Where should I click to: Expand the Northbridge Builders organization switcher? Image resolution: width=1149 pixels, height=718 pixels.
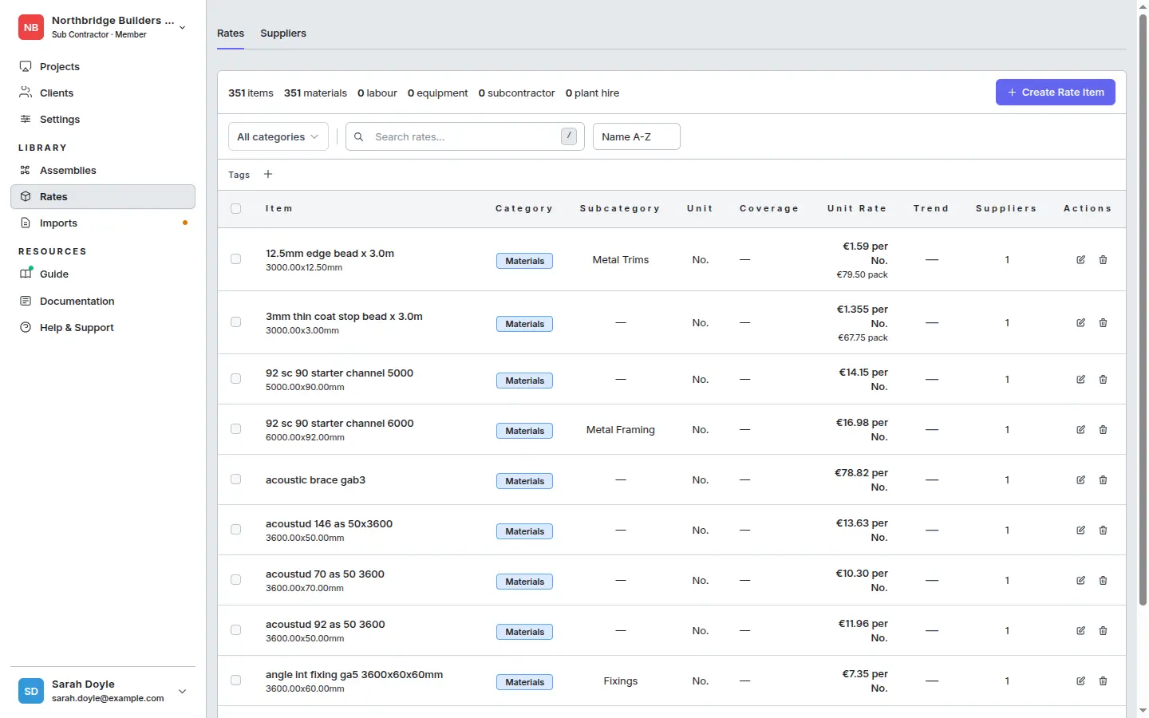click(x=102, y=27)
